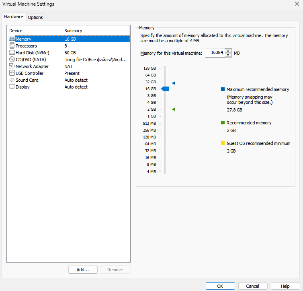
Task: Click the '64 MB' slider scale label
Action: click(150, 144)
